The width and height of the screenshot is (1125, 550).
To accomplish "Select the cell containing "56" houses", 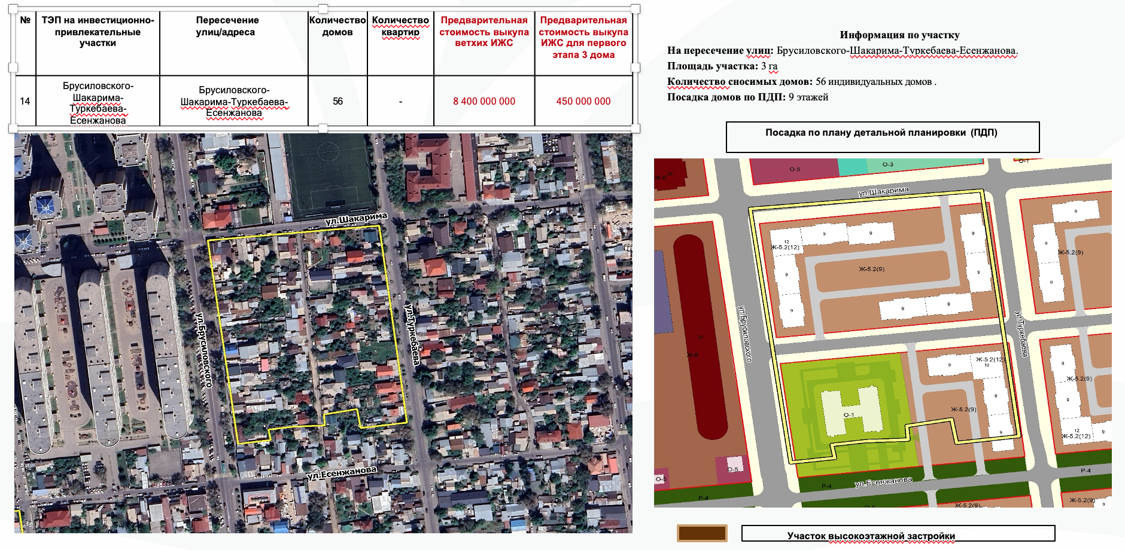I will pos(337,101).
